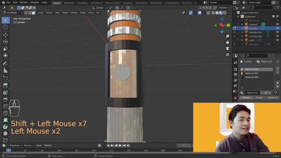281x158 pixels.
Task: Hide the Light in outliner
Action: 277,40
